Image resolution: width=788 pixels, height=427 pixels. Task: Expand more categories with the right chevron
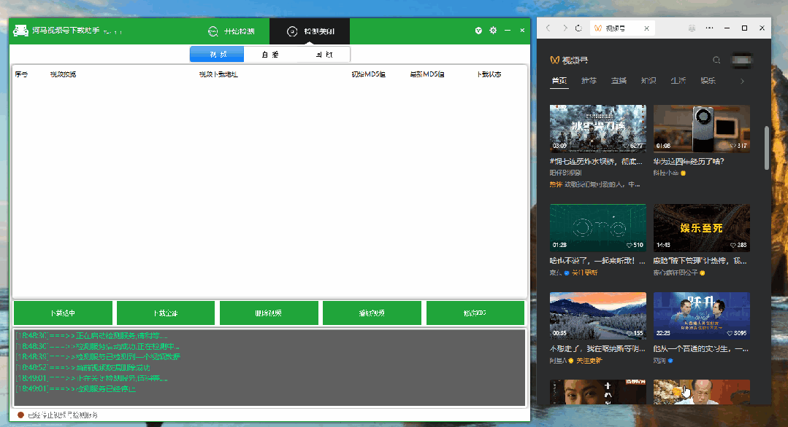click(742, 81)
